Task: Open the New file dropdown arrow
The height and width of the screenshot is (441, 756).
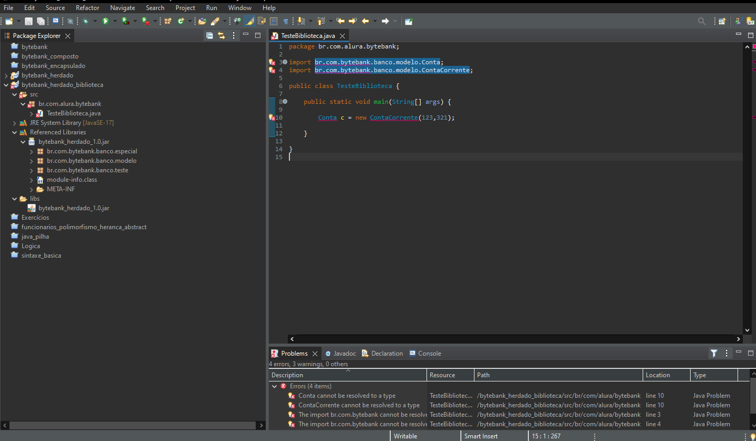Action: click(18, 22)
